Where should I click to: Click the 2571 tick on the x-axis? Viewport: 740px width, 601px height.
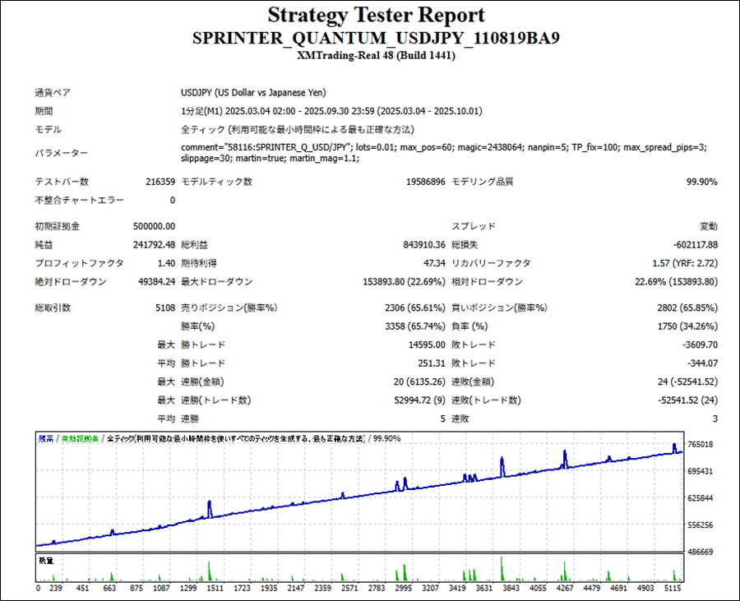349,589
